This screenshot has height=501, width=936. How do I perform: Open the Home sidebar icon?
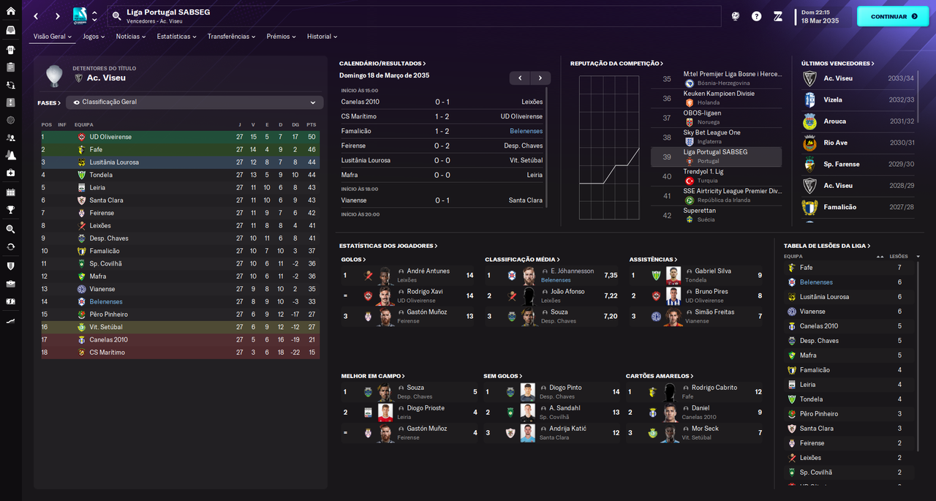[10, 12]
